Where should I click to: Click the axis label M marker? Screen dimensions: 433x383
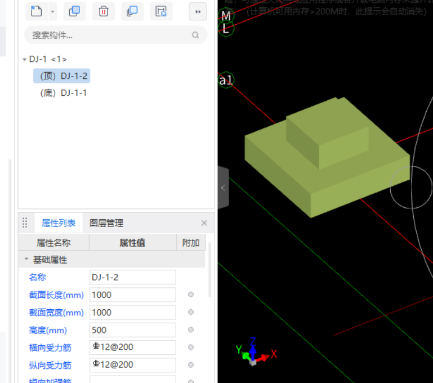point(226,15)
